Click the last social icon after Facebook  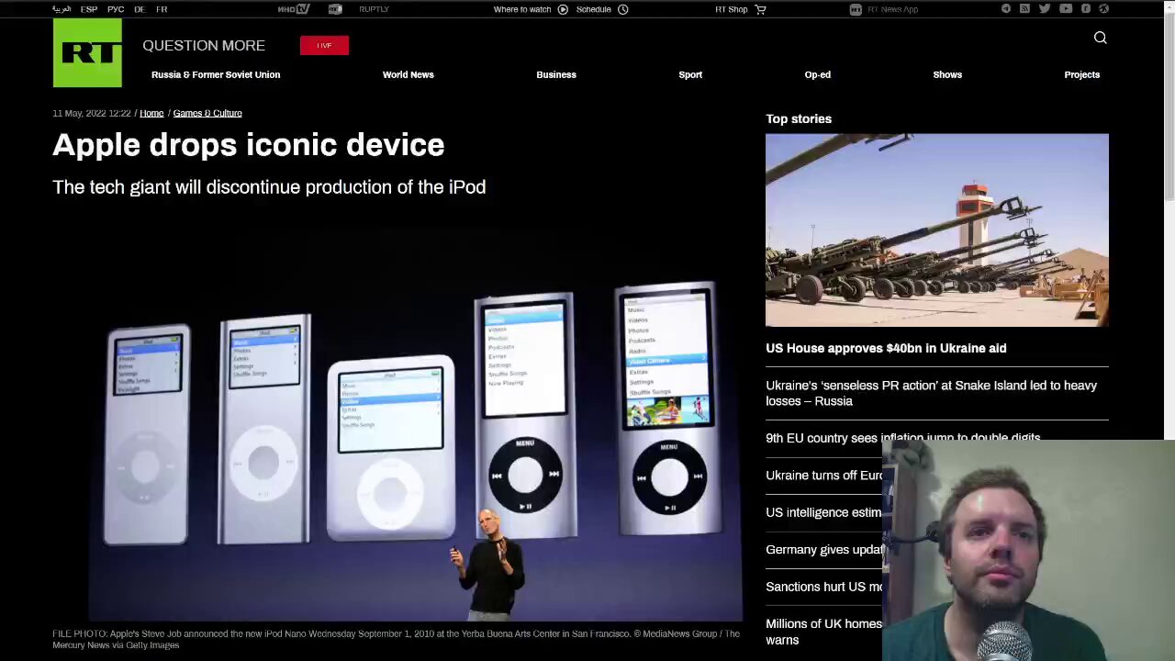tap(1104, 9)
